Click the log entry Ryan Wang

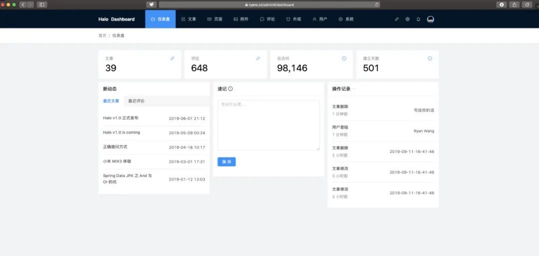[x=424, y=131]
